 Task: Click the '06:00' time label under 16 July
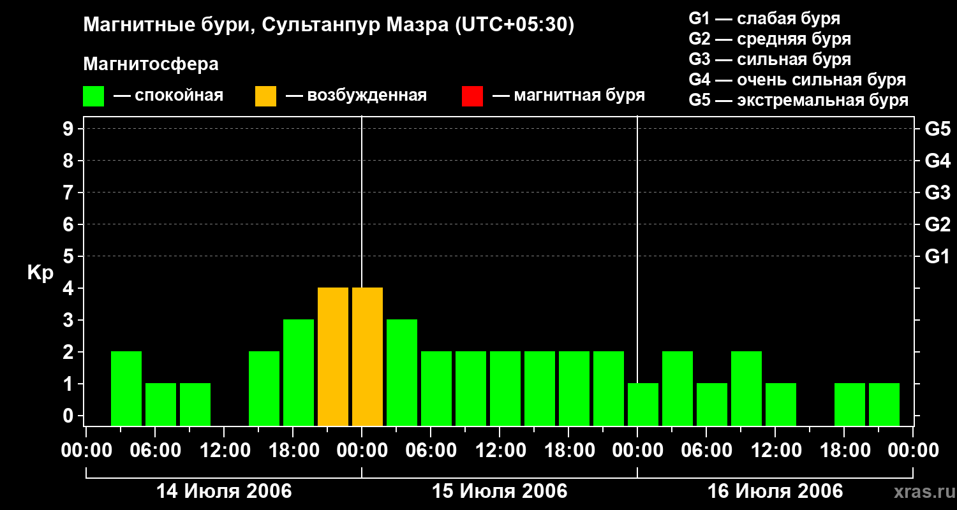click(706, 451)
